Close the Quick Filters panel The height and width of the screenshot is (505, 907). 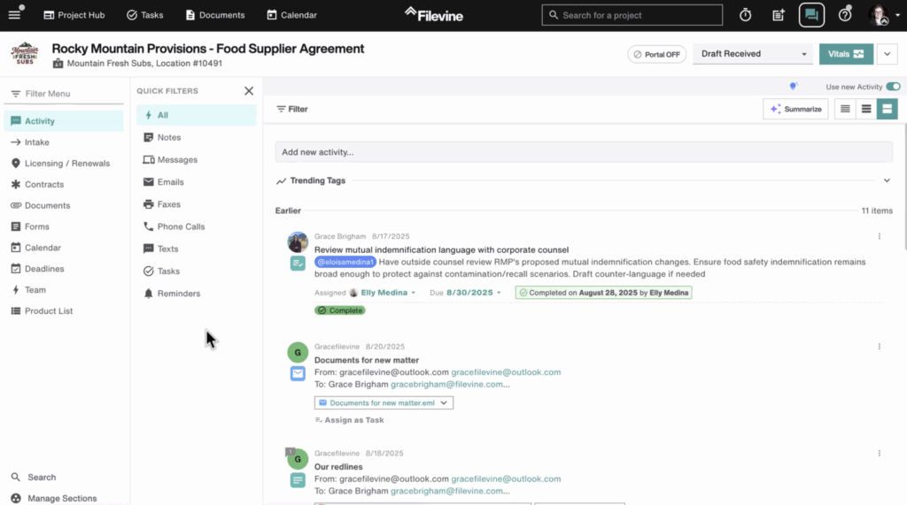(249, 91)
